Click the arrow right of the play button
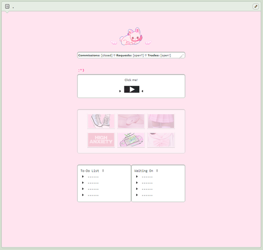Viewport: 263px width, 250px height. pos(142,91)
